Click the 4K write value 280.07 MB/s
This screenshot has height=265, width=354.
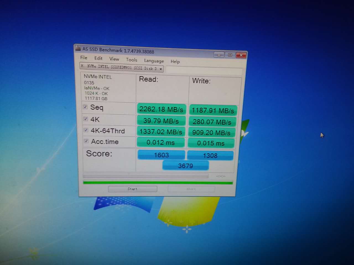coord(212,122)
